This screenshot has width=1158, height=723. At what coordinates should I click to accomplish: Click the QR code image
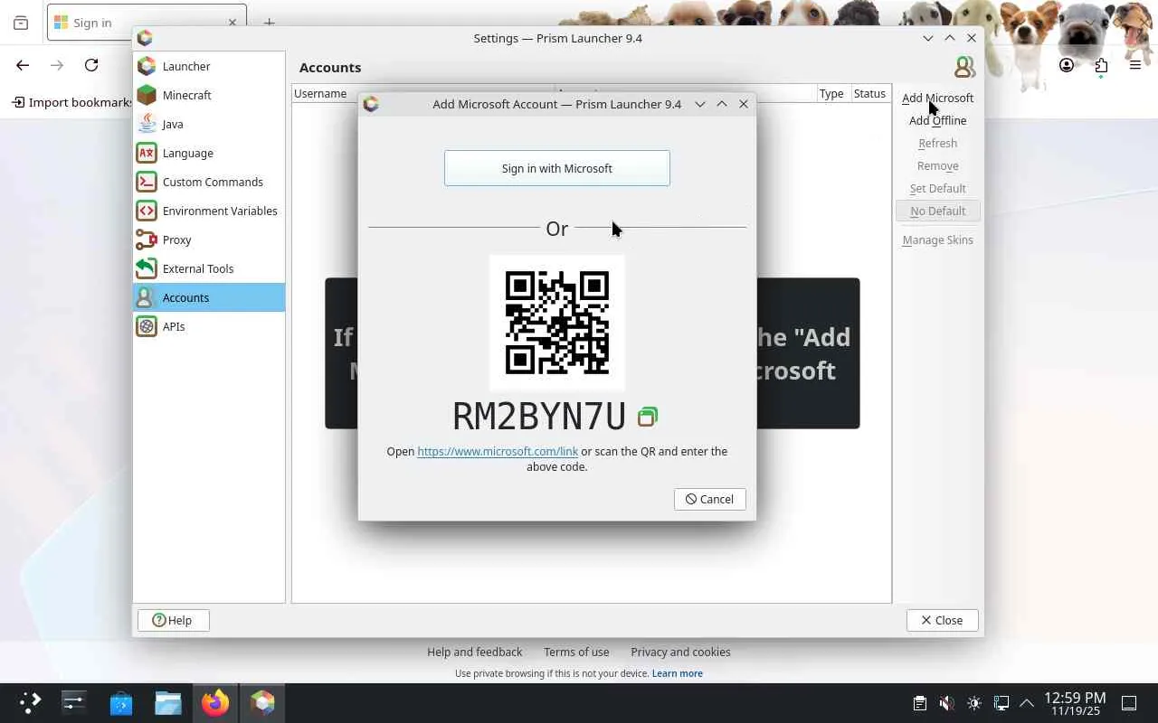point(557,323)
